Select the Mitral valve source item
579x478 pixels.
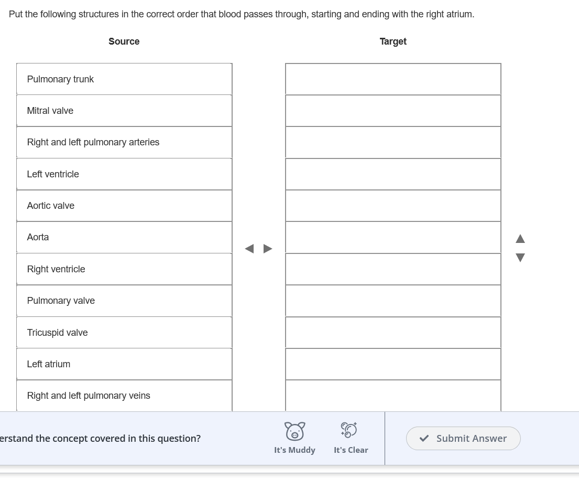124,111
